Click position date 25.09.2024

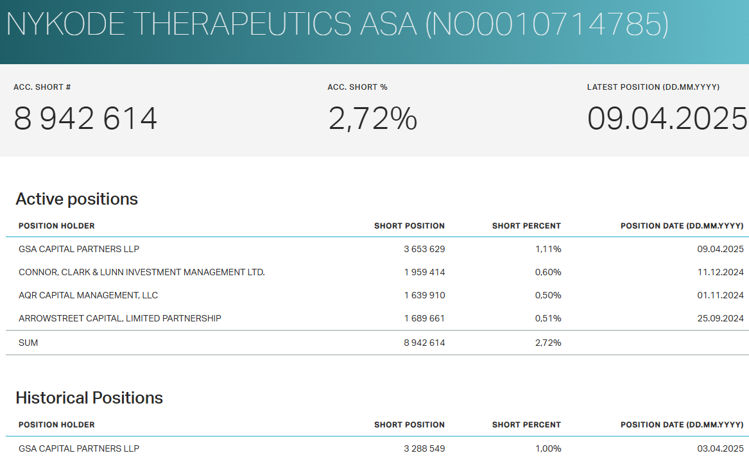pos(720,318)
